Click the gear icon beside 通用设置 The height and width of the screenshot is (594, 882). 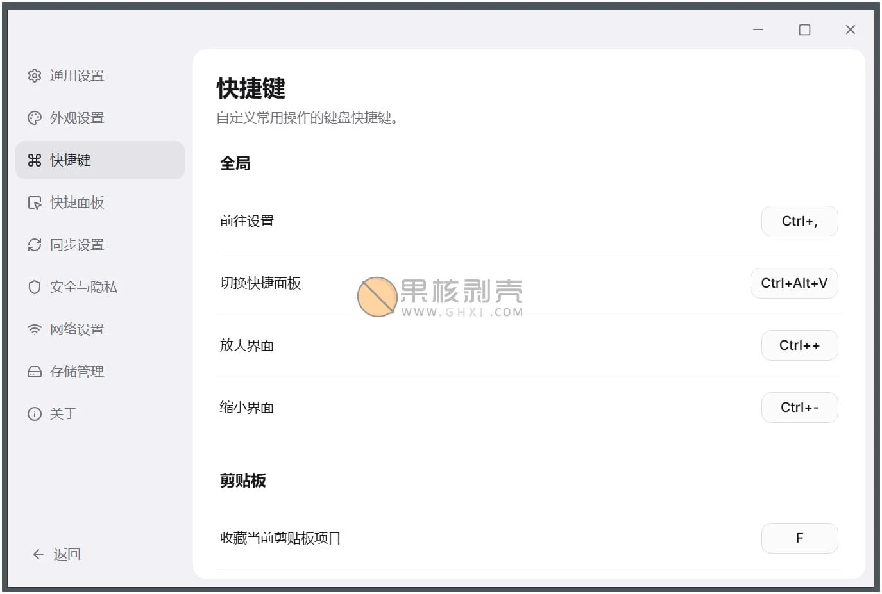(x=35, y=76)
